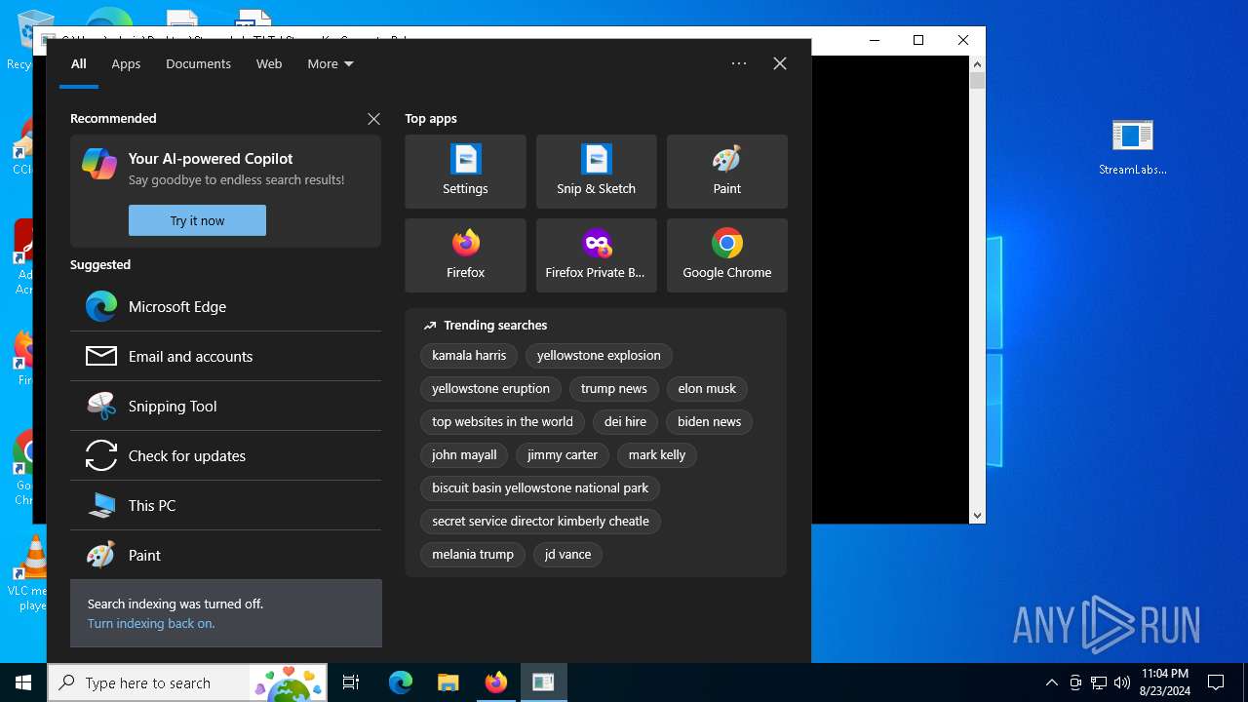
Task: Launch Snipping Tool suggestion
Action: tap(225, 406)
